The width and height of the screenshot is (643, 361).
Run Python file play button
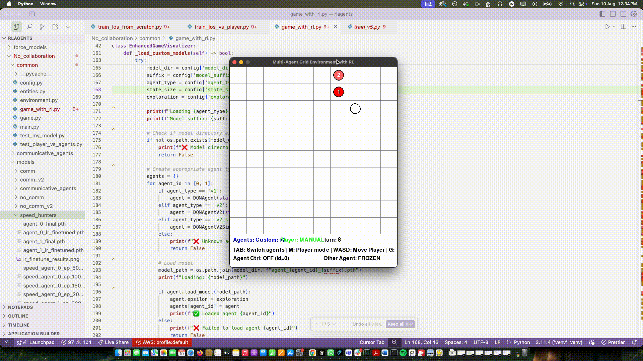point(607,27)
